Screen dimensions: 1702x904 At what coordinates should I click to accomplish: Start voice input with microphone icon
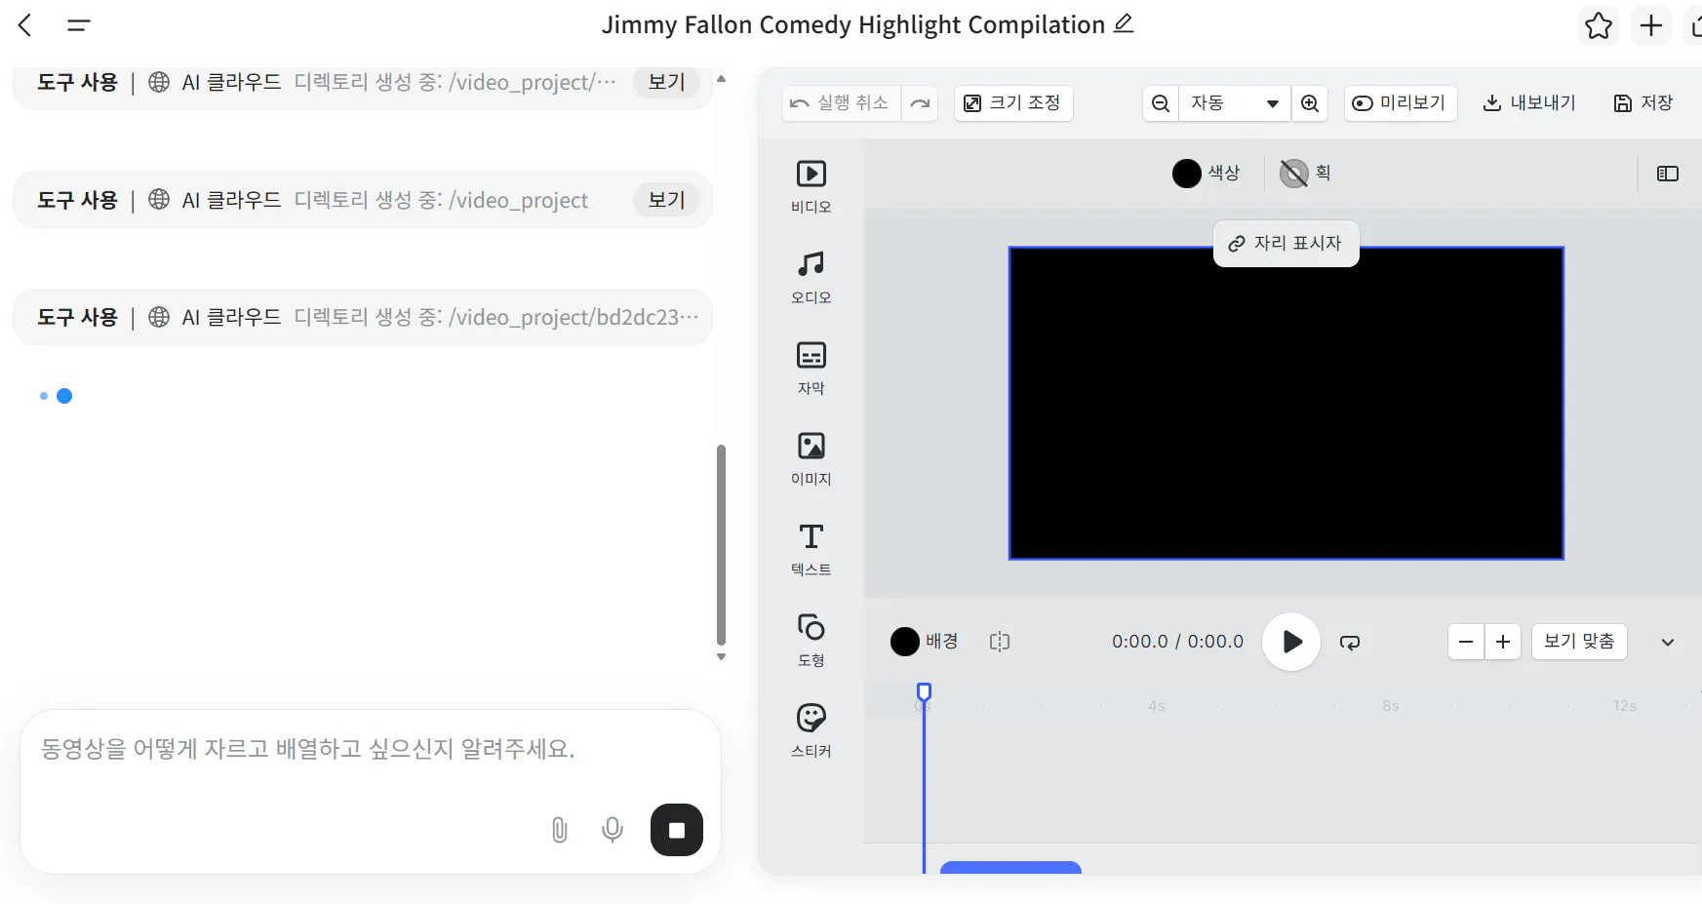[x=613, y=830]
